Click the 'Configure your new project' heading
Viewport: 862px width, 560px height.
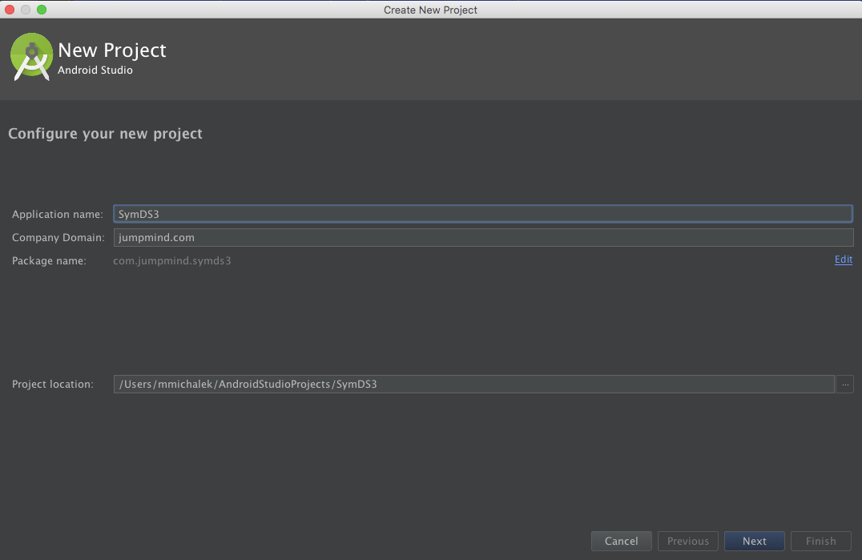[x=105, y=134]
